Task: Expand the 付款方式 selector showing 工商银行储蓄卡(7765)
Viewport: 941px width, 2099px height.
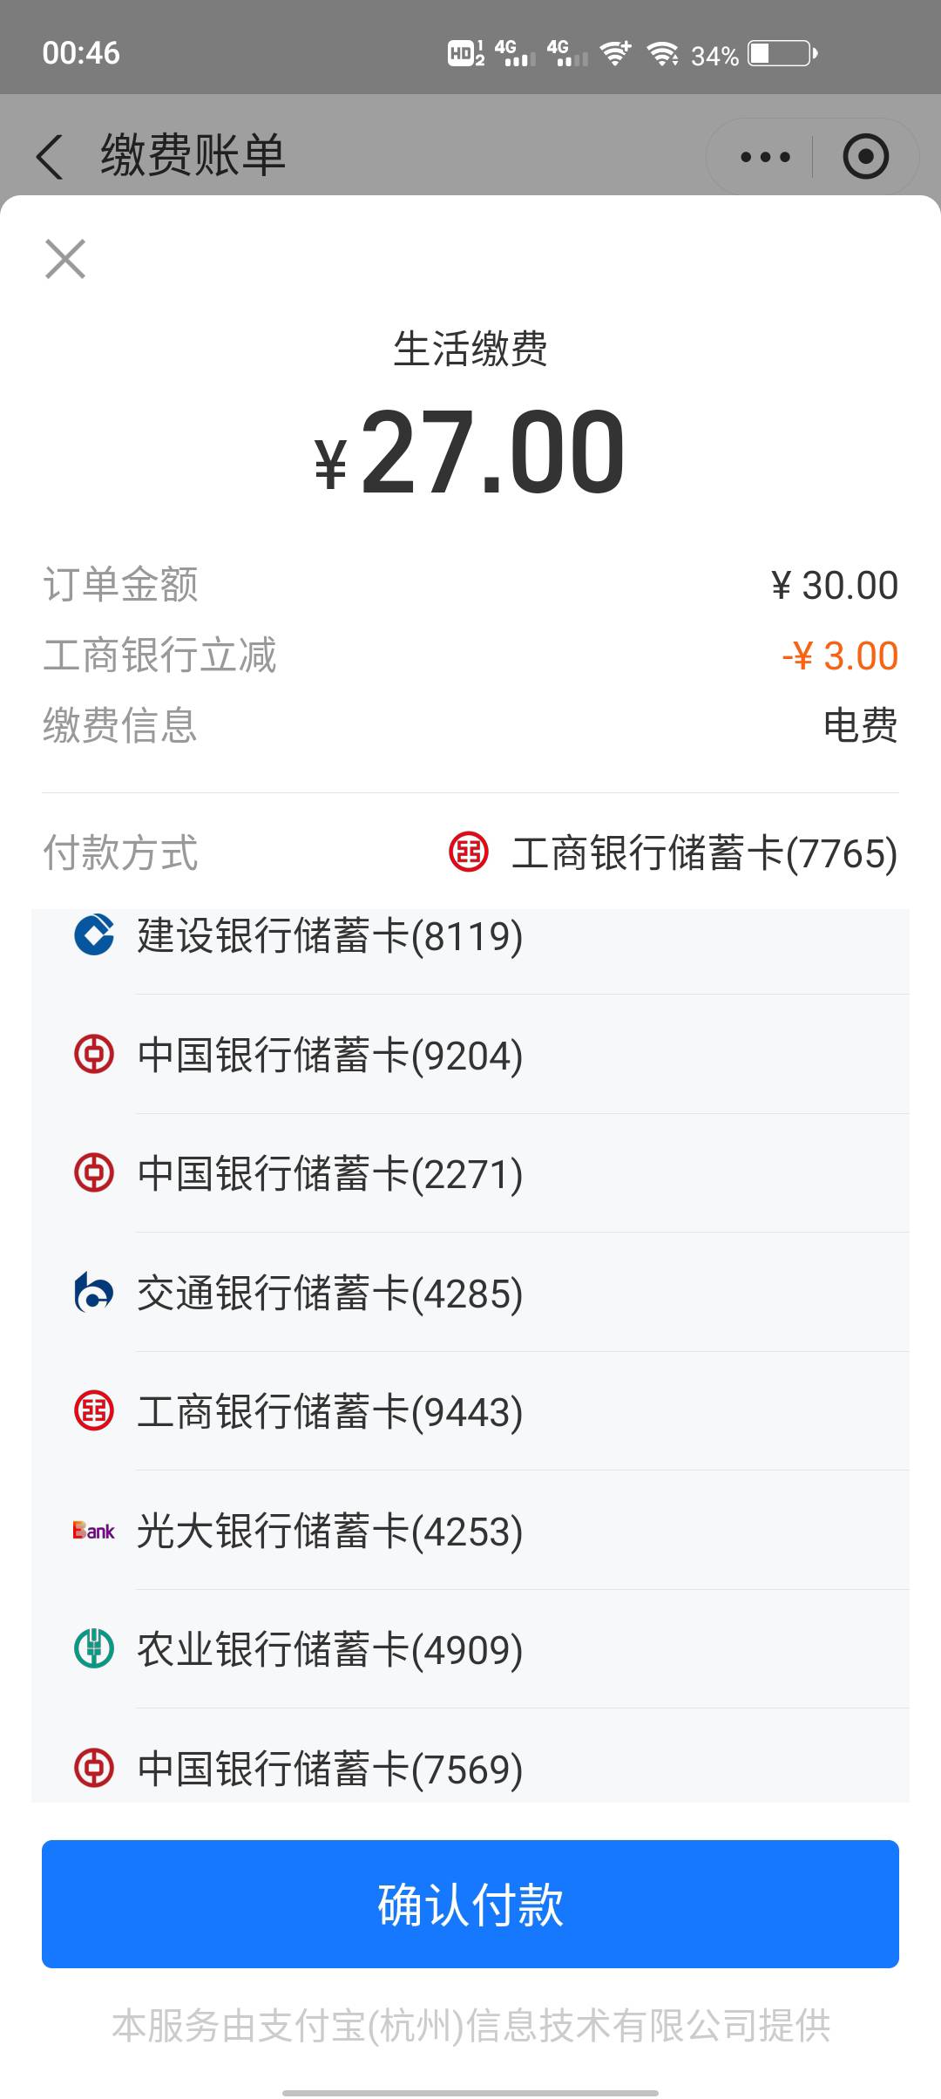Action: tap(671, 853)
